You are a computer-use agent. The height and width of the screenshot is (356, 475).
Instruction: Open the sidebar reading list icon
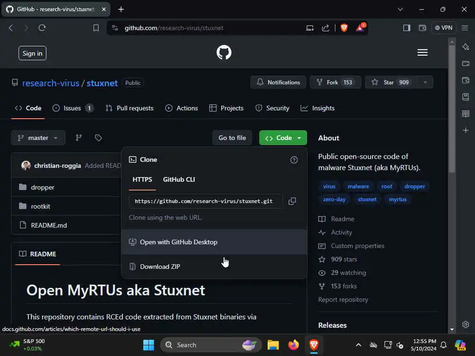(x=466, y=114)
